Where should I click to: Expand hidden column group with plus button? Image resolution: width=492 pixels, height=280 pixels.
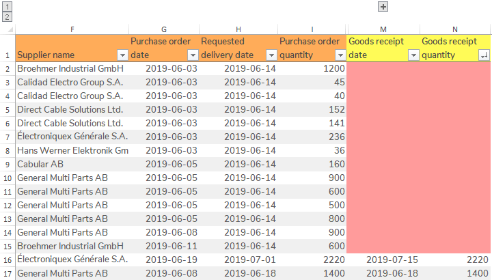pos(383,6)
